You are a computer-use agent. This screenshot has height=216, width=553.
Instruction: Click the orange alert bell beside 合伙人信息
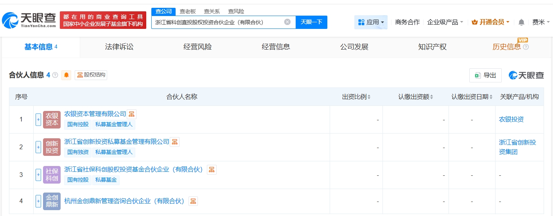pyautogui.click(x=66, y=75)
